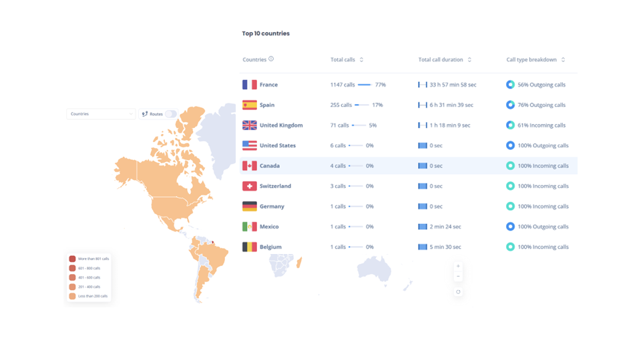Click "5 min 30 sec" in Belgium row
Screen dimensions: 641x360
445,247
